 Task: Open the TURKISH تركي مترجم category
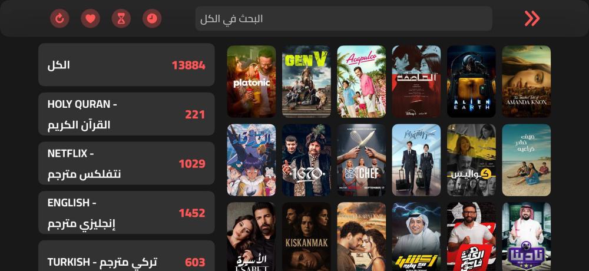click(127, 256)
